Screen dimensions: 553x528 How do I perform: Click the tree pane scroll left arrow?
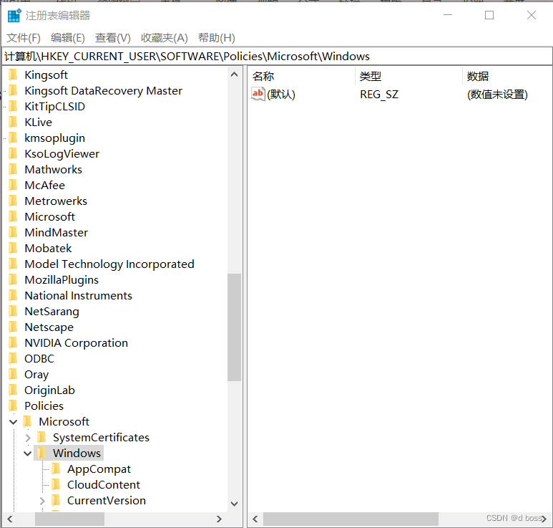click(x=10, y=519)
